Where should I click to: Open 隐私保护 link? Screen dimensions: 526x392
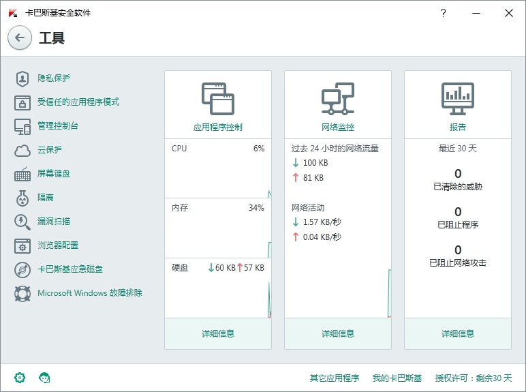tap(54, 78)
